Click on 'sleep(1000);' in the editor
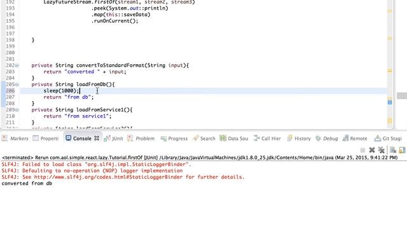 [61, 90]
